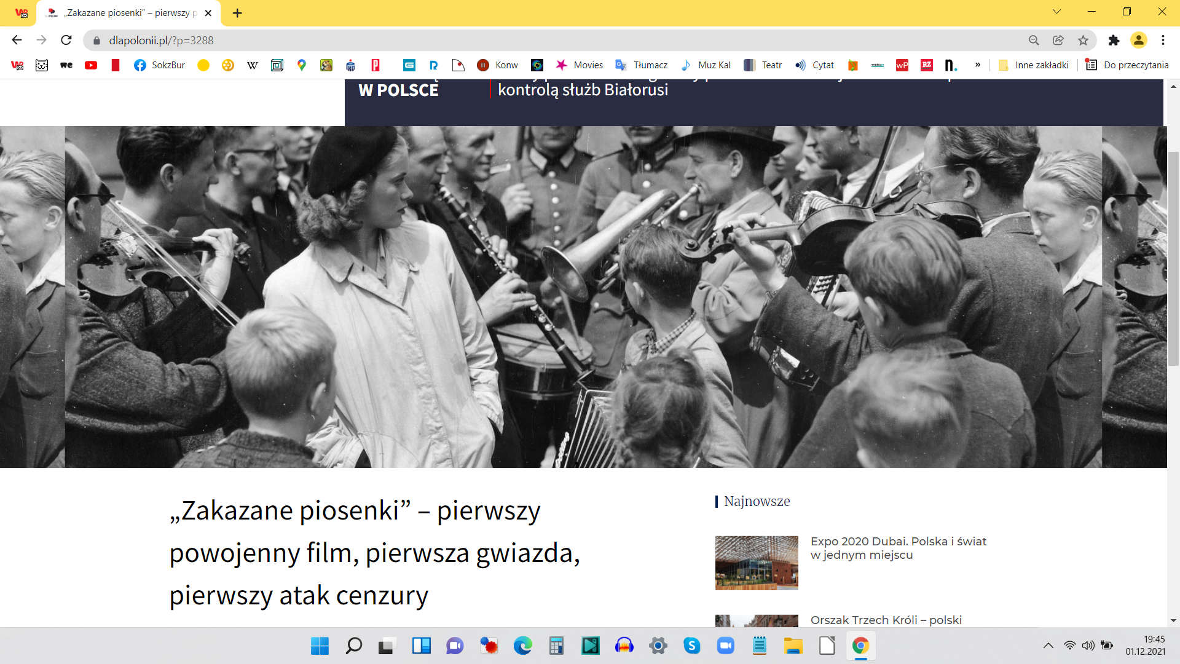Screen dimensions: 1180x664
Task: Click the share page icon
Action: [1058, 40]
